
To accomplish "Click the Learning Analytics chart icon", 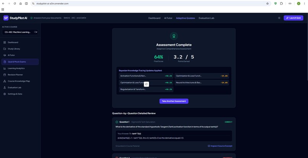I will coord(5,68).
